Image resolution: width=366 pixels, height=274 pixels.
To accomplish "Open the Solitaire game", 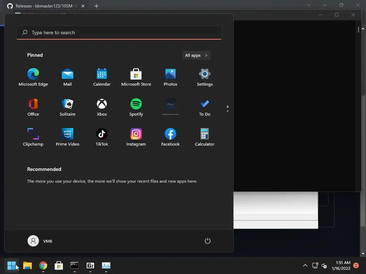I will tap(68, 107).
